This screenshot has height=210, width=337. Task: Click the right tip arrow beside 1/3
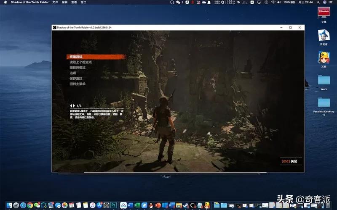[x=74, y=106]
